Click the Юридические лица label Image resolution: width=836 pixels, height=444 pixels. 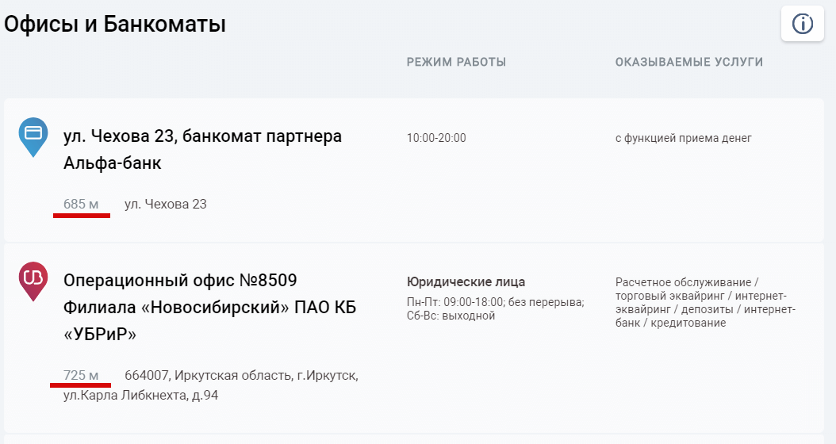(466, 282)
